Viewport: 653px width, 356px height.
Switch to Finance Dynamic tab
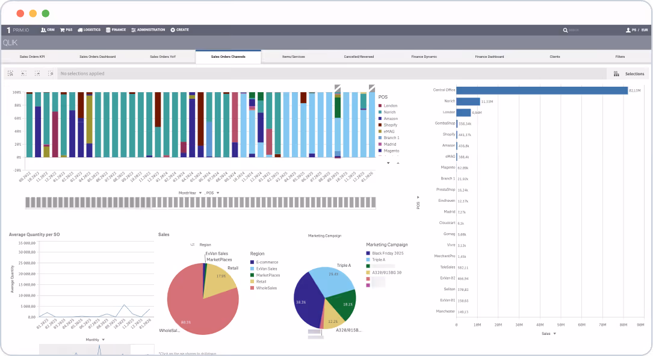click(x=424, y=57)
